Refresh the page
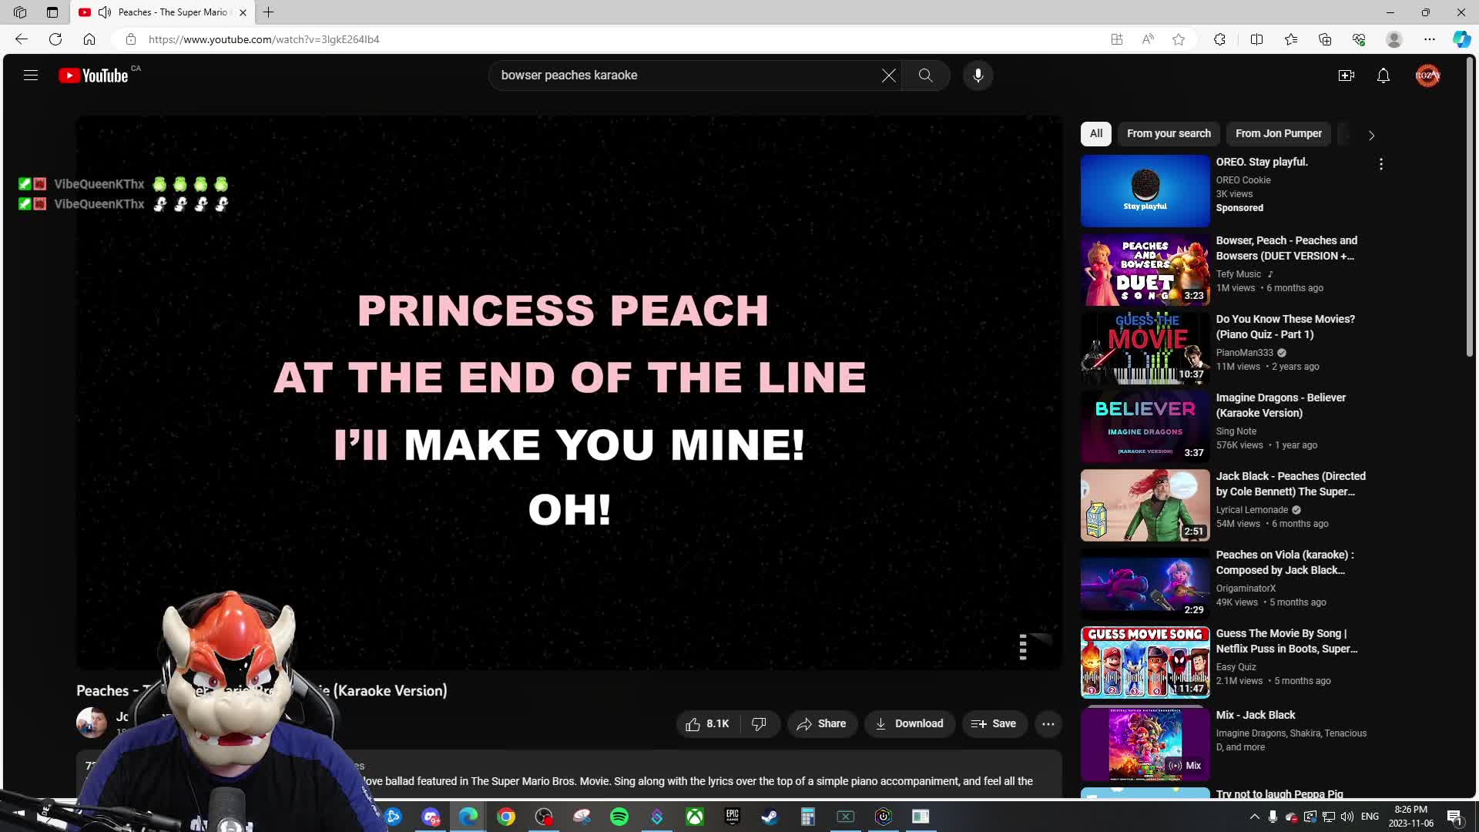Viewport: 1479px width, 832px height. tap(55, 39)
